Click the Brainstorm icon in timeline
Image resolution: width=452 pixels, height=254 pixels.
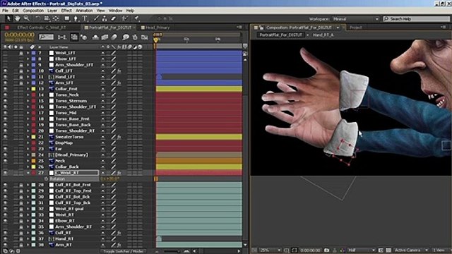[x=126, y=37]
